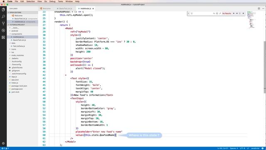The width and height of the screenshot is (266, 150).
Task: Toggle Match Case in Find widget
Action: pos(214,13)
